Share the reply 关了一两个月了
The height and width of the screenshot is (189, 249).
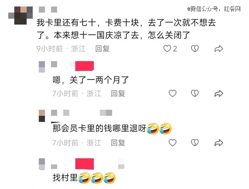pos(219,94)
